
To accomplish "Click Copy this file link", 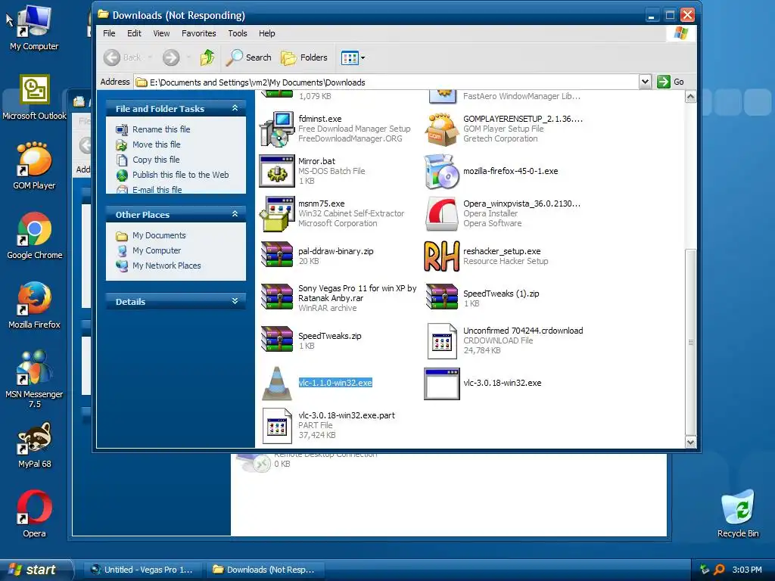I will (x=156, y=160).
